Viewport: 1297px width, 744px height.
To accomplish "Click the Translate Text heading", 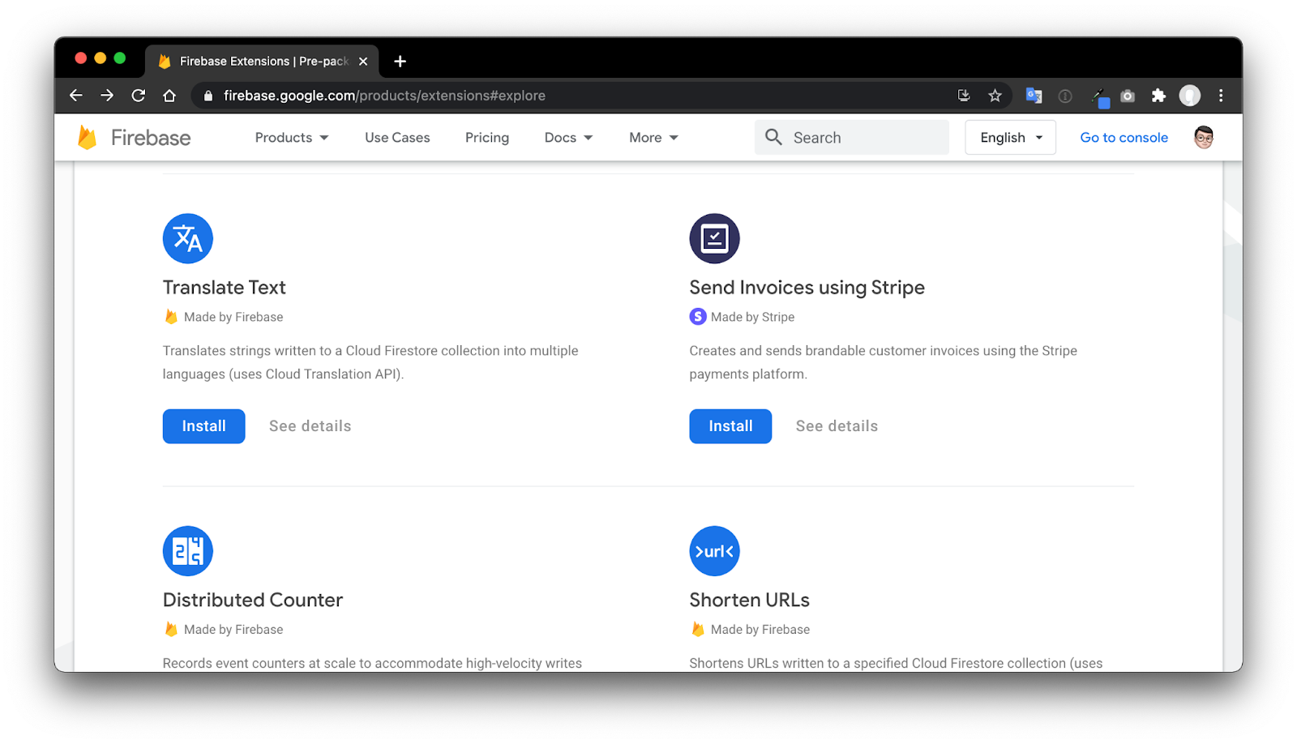I will [x=225, y=288].
